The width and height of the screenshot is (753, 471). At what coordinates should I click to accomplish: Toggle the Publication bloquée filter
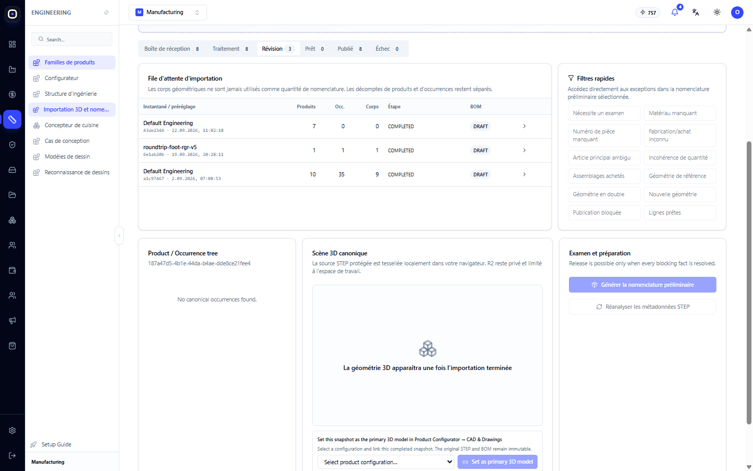(604, 212)
